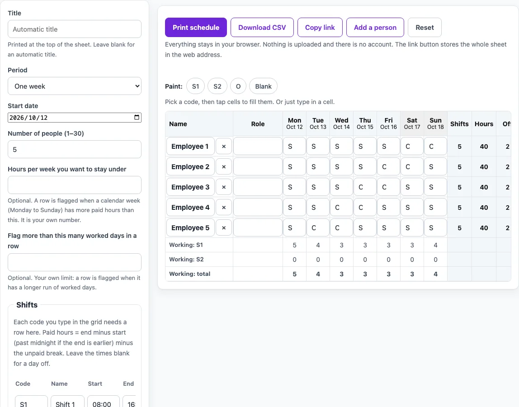Click the Copy link button

click(x=320, y=28)
